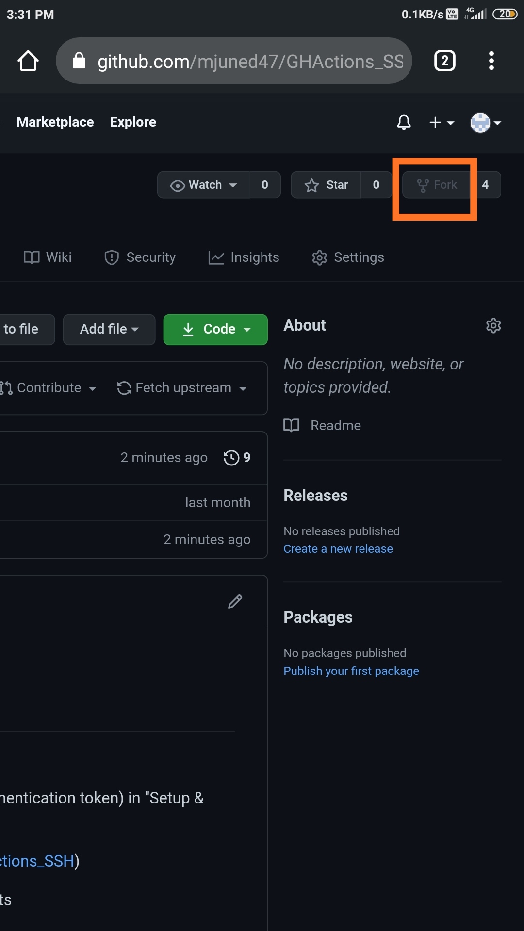Click lower '2 minutes ago' file timestamp
The height and width of the screenshot is (931, 524).
click(207, 540)
